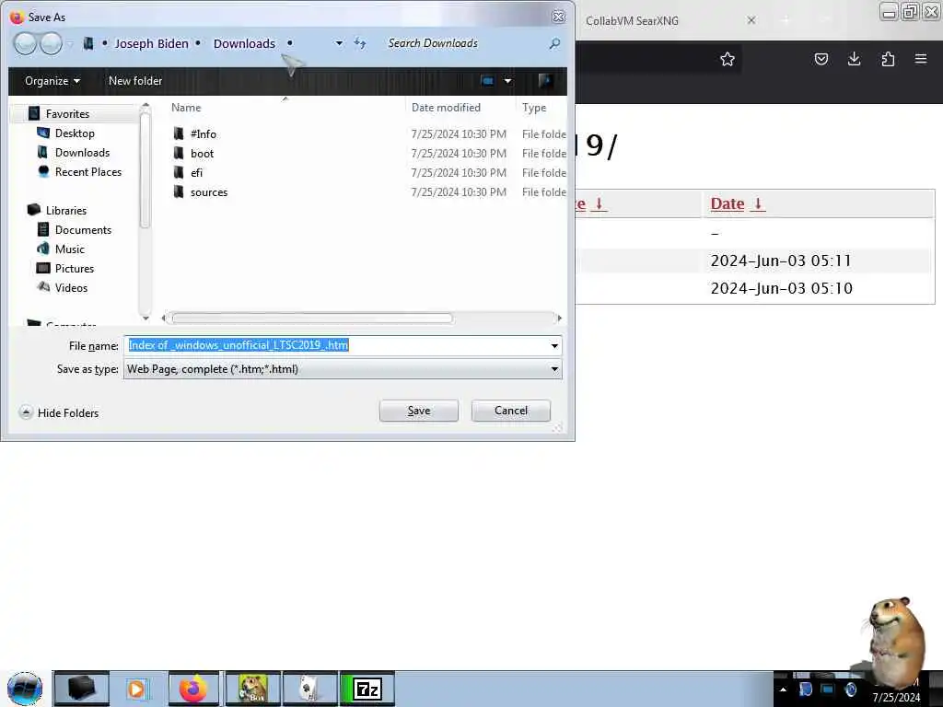Viewport: 943px width, 707px height.
Task: Select the '#Info' folder name
Action: pyautogui.click(x=204, y=134)
